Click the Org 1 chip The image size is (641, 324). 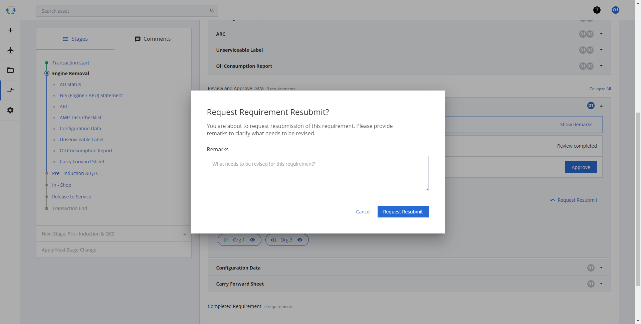point(239,240)
